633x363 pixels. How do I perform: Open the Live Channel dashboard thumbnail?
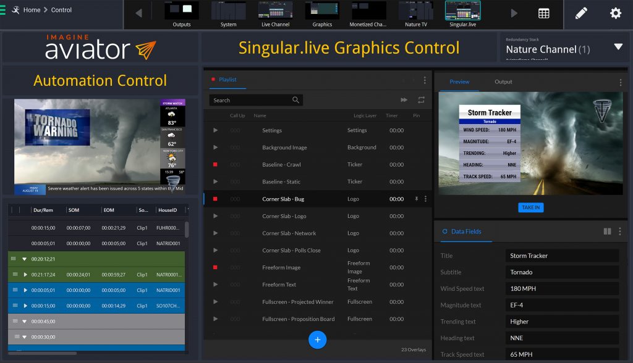[275, 15]
